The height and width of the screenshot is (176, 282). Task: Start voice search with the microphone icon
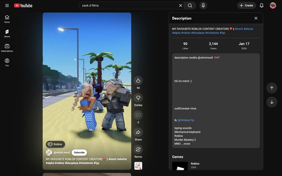point(203,6)
